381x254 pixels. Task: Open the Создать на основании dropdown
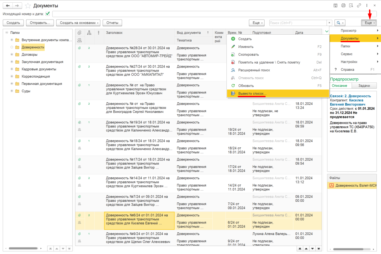tap(78, 23)
